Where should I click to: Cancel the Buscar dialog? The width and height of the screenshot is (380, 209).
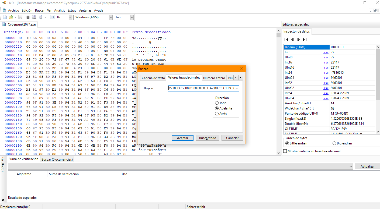pyautogui.click(x=232, y=138)
